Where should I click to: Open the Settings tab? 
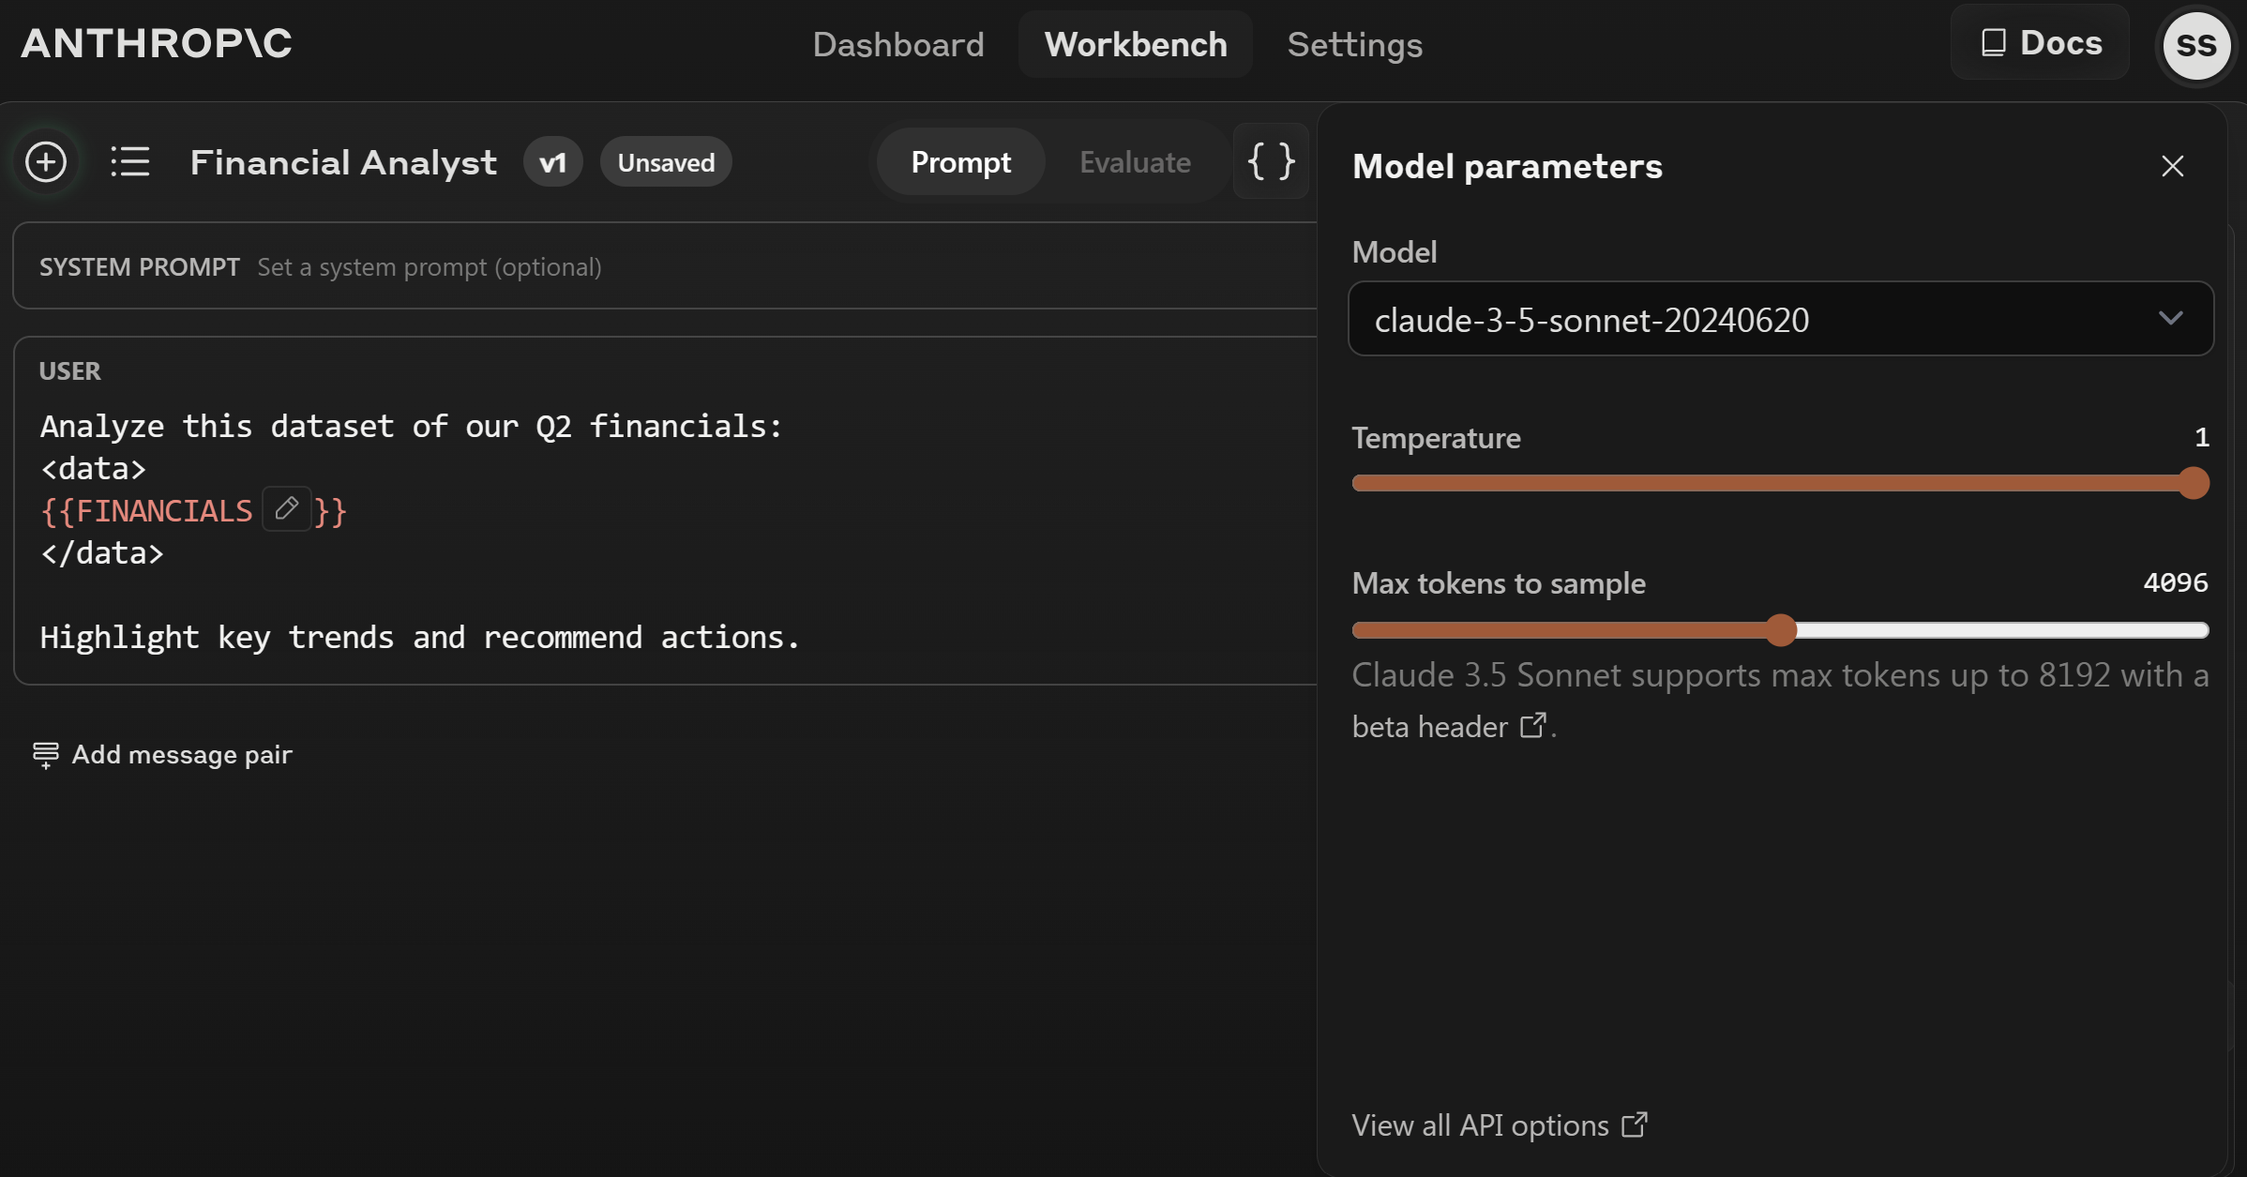(x=1354, y=45)
